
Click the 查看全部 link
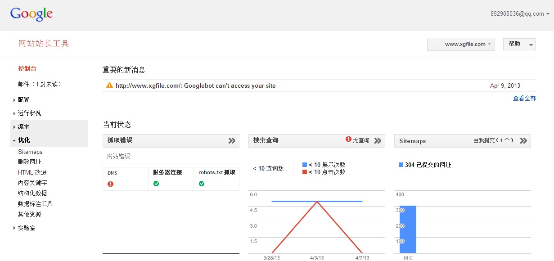click(x=524, y=99)
